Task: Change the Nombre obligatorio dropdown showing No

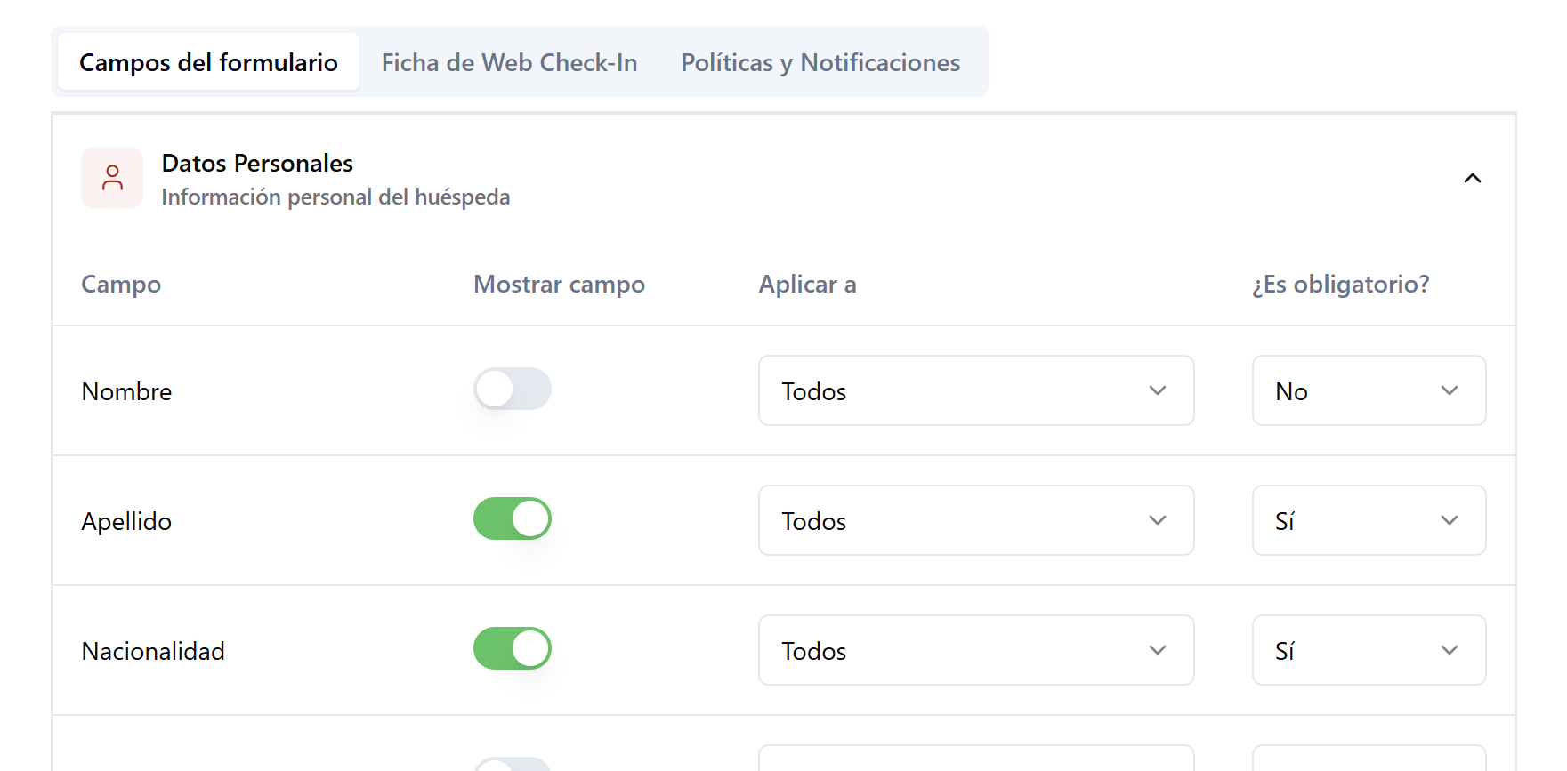Action: tap(1369, 391)
